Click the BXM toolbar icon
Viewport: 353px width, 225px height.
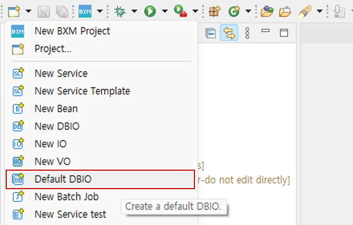tap(85, 11)
